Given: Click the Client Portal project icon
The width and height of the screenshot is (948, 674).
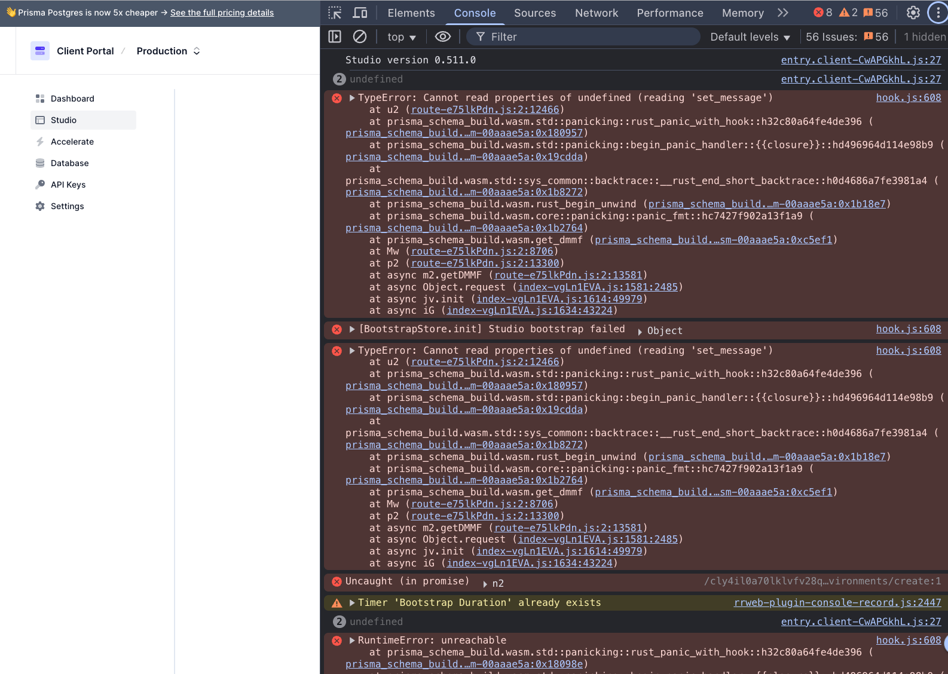Looking at the screenshot, I should [40, 51].
